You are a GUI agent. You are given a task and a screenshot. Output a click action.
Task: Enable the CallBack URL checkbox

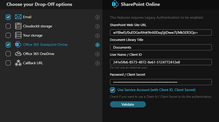coord(8,63)
